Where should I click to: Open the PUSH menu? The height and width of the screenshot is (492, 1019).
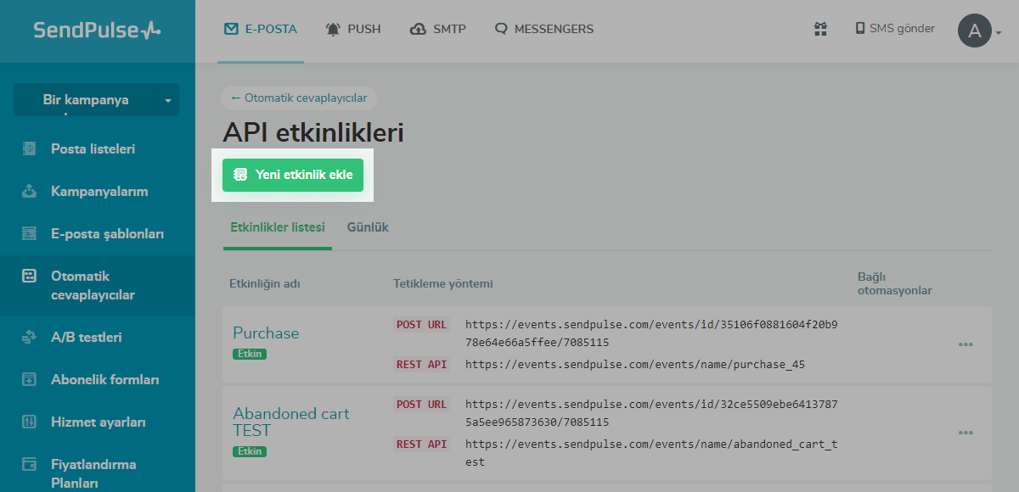353,29
